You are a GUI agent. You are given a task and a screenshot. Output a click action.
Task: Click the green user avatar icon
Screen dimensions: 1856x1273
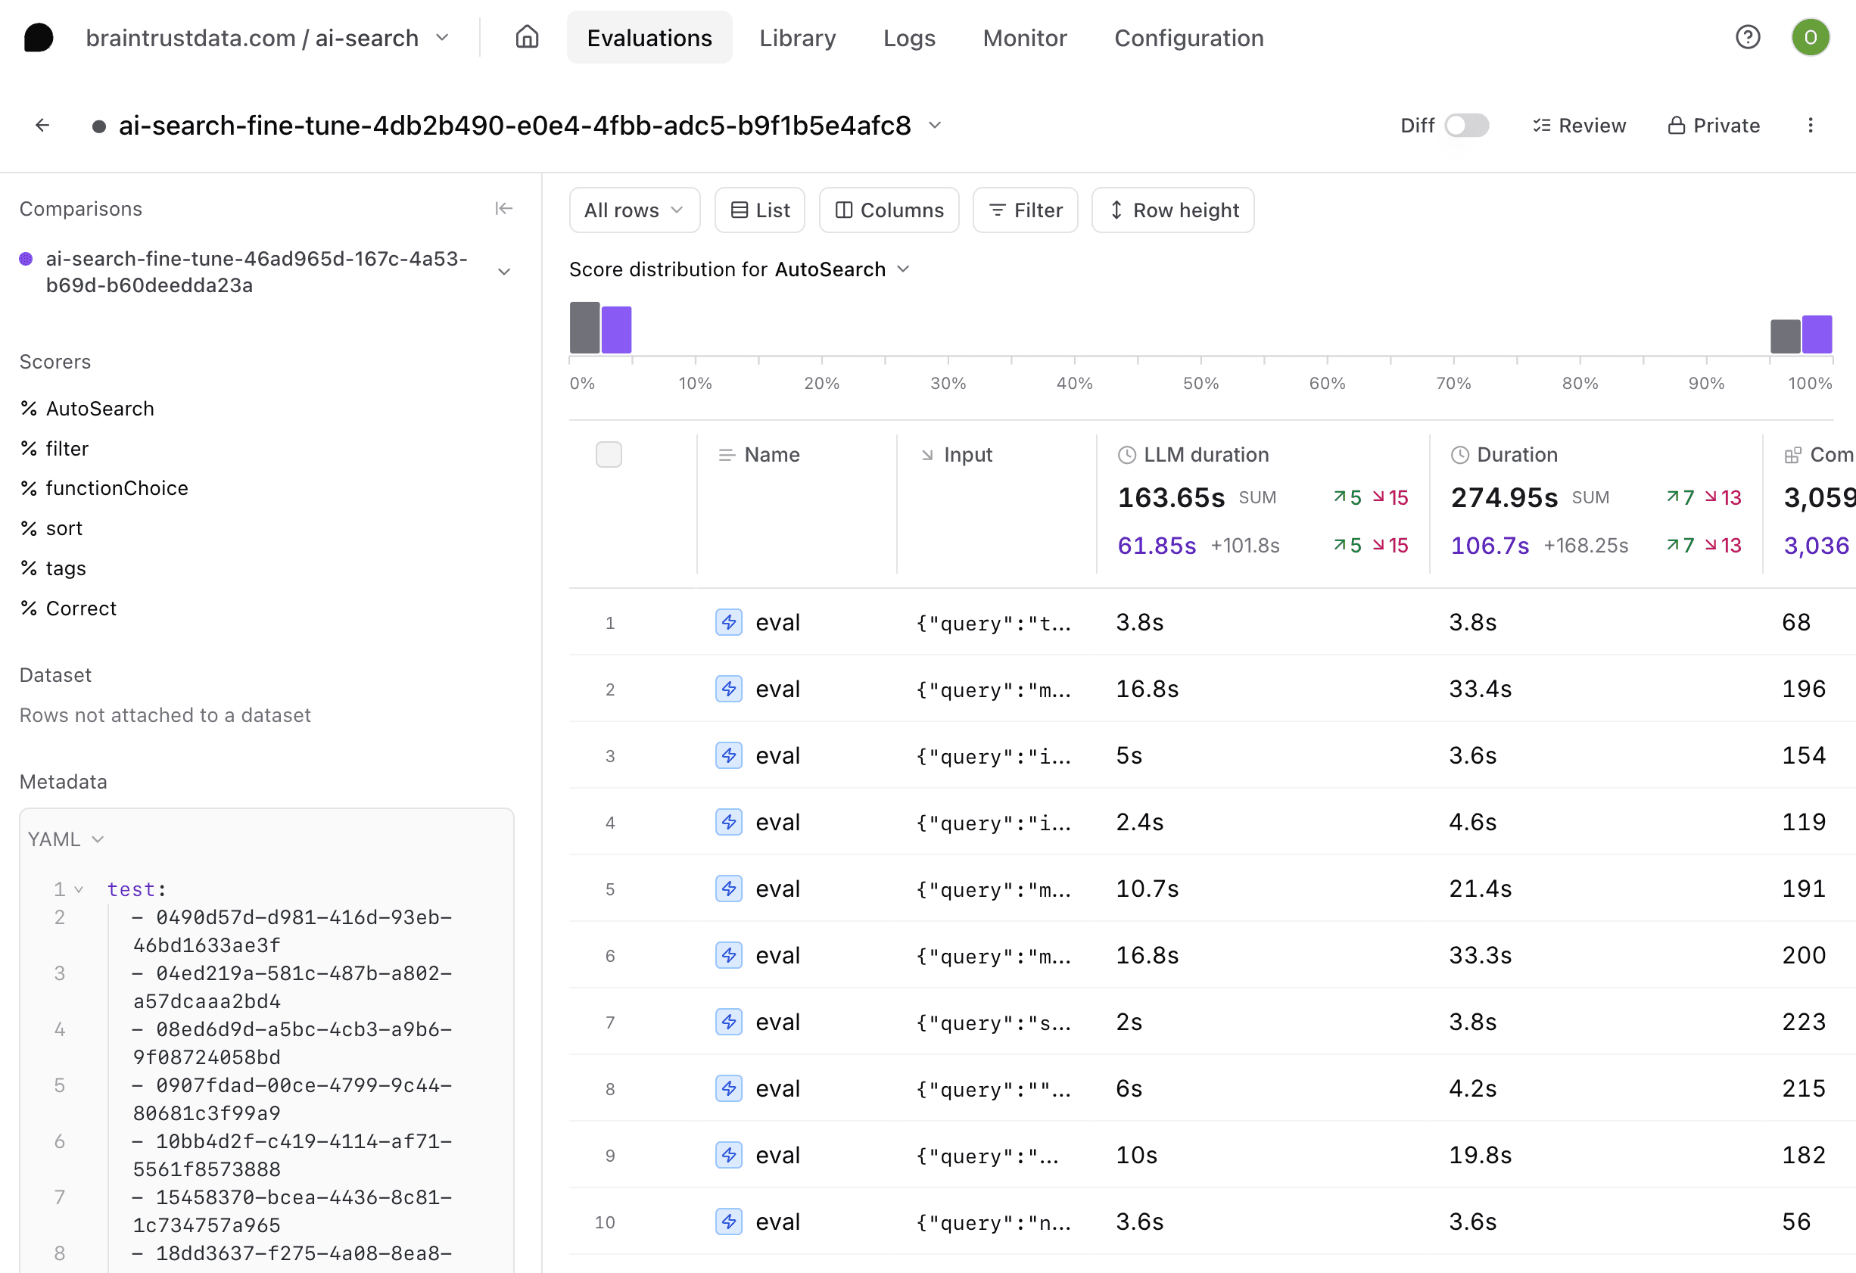[1810, 37]
